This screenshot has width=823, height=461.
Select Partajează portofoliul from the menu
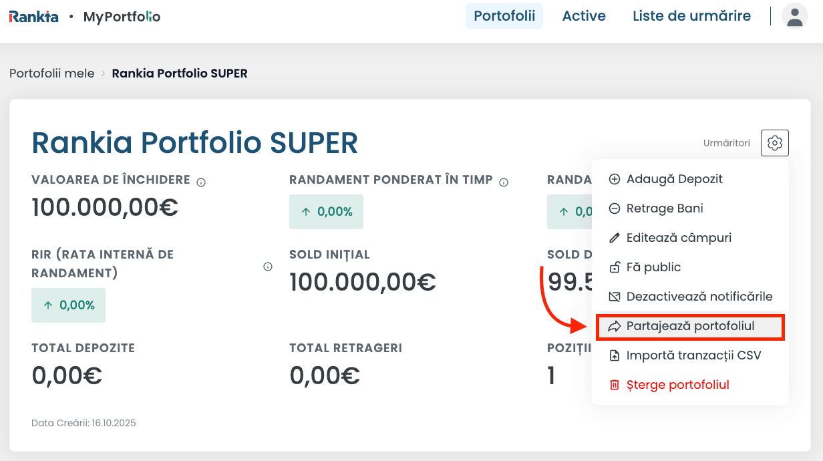point(689,327)
